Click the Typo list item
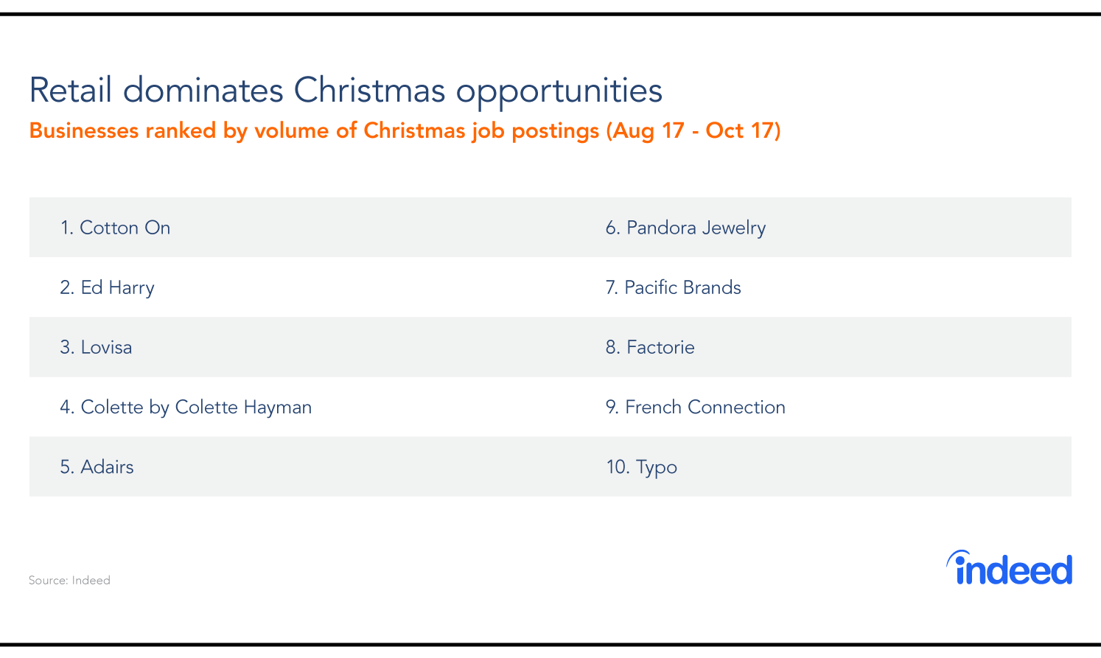The width and height of the screenshot is (1101, 658). 641,467
